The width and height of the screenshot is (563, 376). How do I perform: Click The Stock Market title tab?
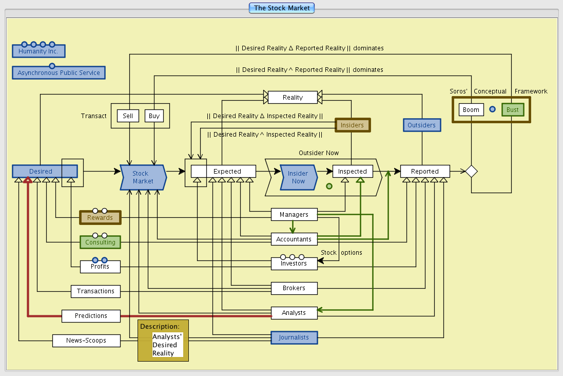coord(281,8)
